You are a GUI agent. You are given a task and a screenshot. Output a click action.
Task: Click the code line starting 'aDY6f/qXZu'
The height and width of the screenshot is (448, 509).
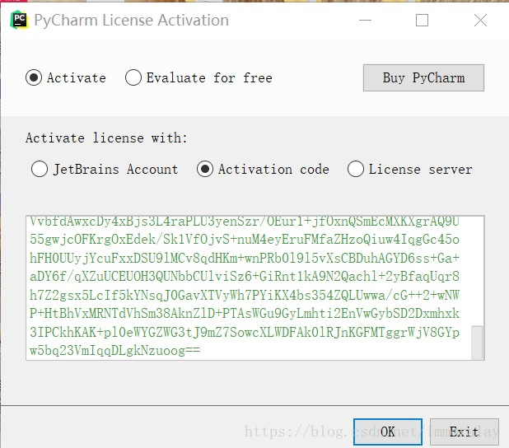[245, 277]
